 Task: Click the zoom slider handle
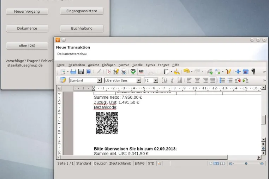click(246, 163)
